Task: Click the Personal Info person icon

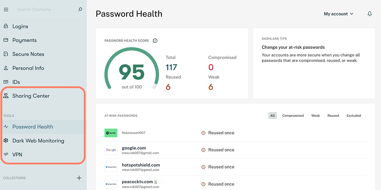Action: 6,68
